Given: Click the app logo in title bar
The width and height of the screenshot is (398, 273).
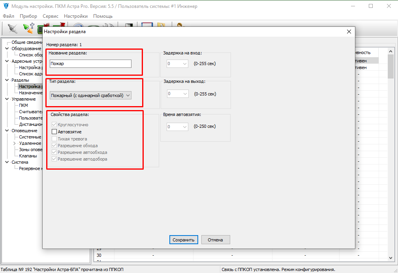Looking at the screenshot, I should coord(6,6).
